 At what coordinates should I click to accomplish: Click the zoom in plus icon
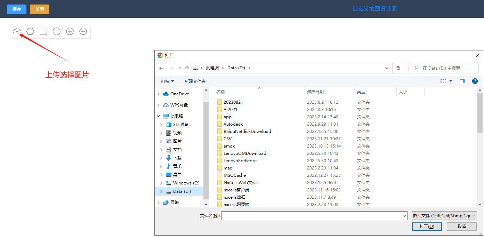[70, 31]
